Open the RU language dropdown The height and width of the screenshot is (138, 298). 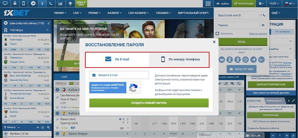click(x=290, y=4)
